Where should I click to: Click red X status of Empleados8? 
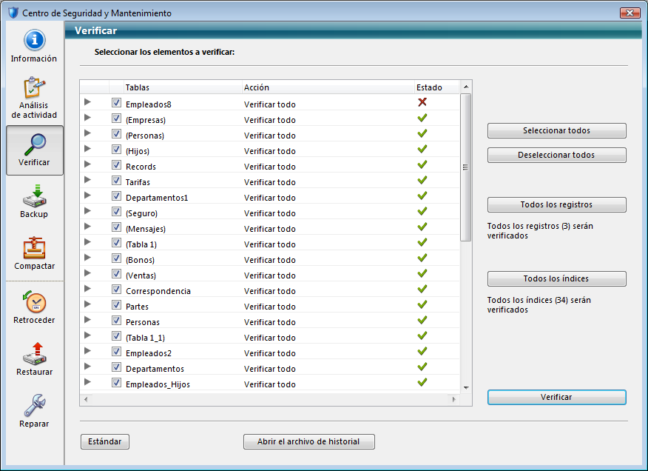(422, 102)
